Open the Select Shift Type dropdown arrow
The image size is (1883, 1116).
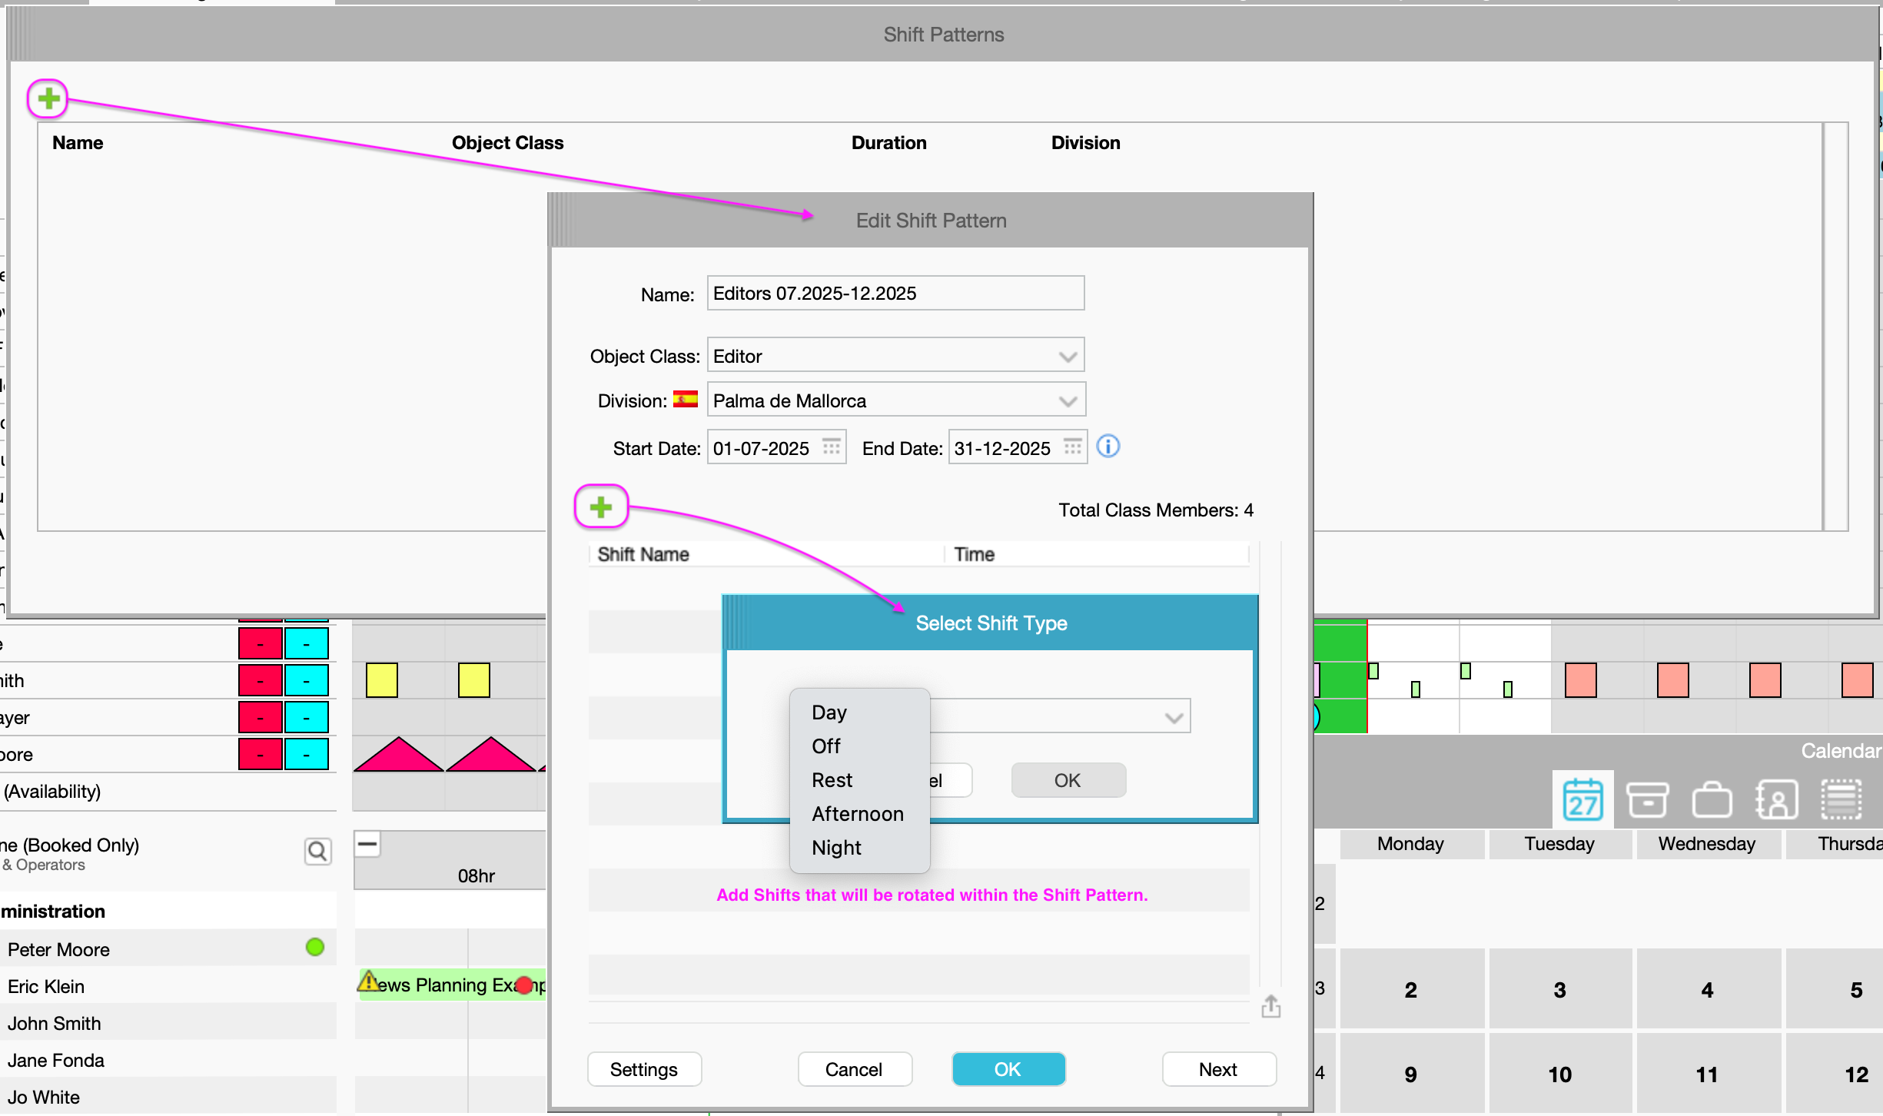click(1173, 718)
